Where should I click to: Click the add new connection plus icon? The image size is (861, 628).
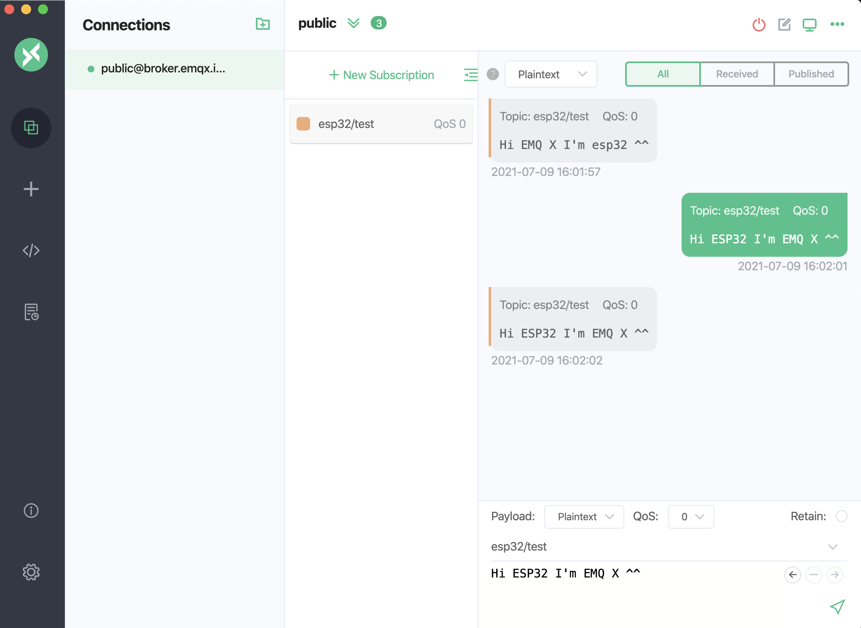click(x=31, y=189)
